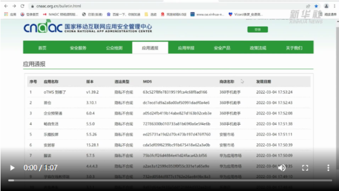Open 公众检测 navigation tab
Screen dimensions: 339x191
[x=114, y=48]
